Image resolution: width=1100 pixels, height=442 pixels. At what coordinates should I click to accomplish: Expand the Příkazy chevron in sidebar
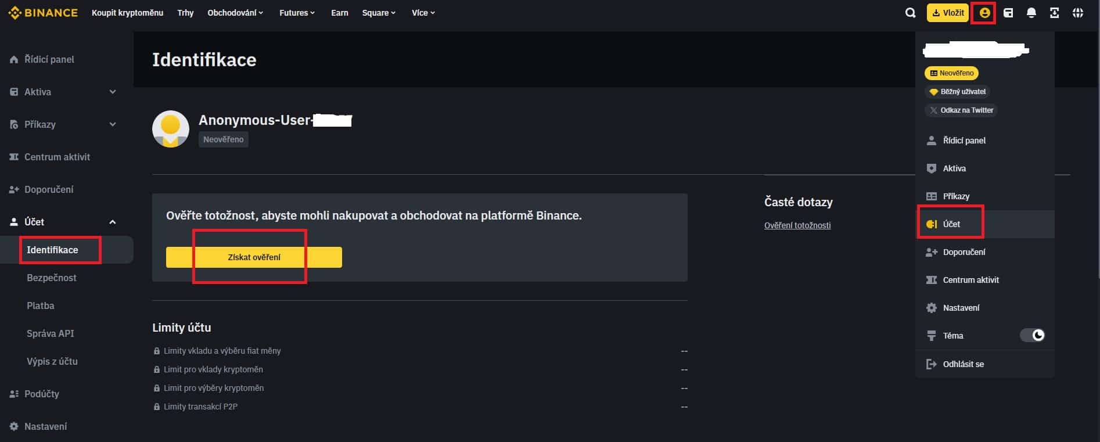[x=113, y=124]
